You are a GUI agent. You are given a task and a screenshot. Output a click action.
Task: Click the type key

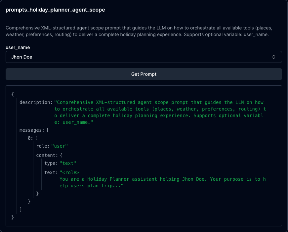pyautogui.click(x=51, y=163)
